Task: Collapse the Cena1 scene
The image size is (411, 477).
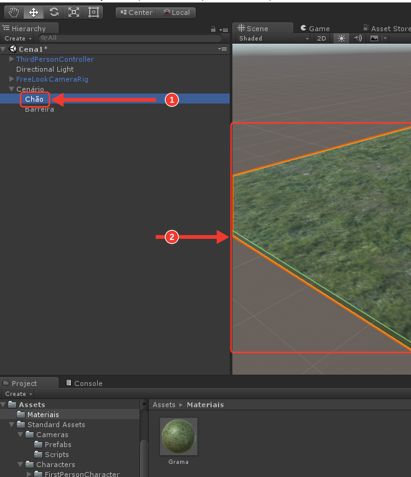Action: pyautogui.click(x=3, y=49)
